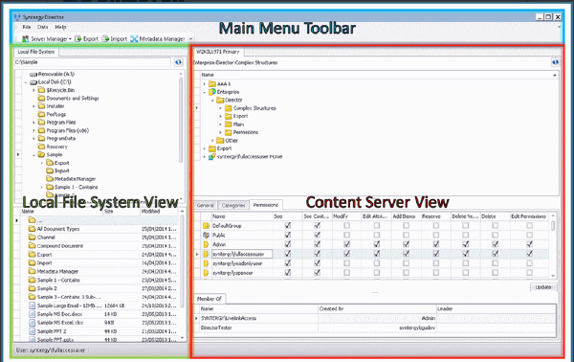This screenshot has height=362, width=574.
Task: Click the C:\Sample path input field
Action: click(93, 62)
